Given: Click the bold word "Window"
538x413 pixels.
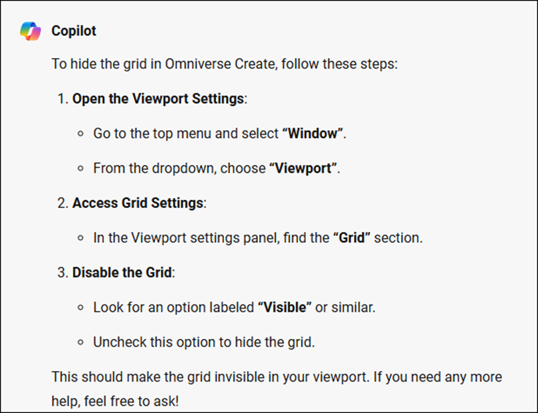Looking at the screenshot, I should (313, 133).
